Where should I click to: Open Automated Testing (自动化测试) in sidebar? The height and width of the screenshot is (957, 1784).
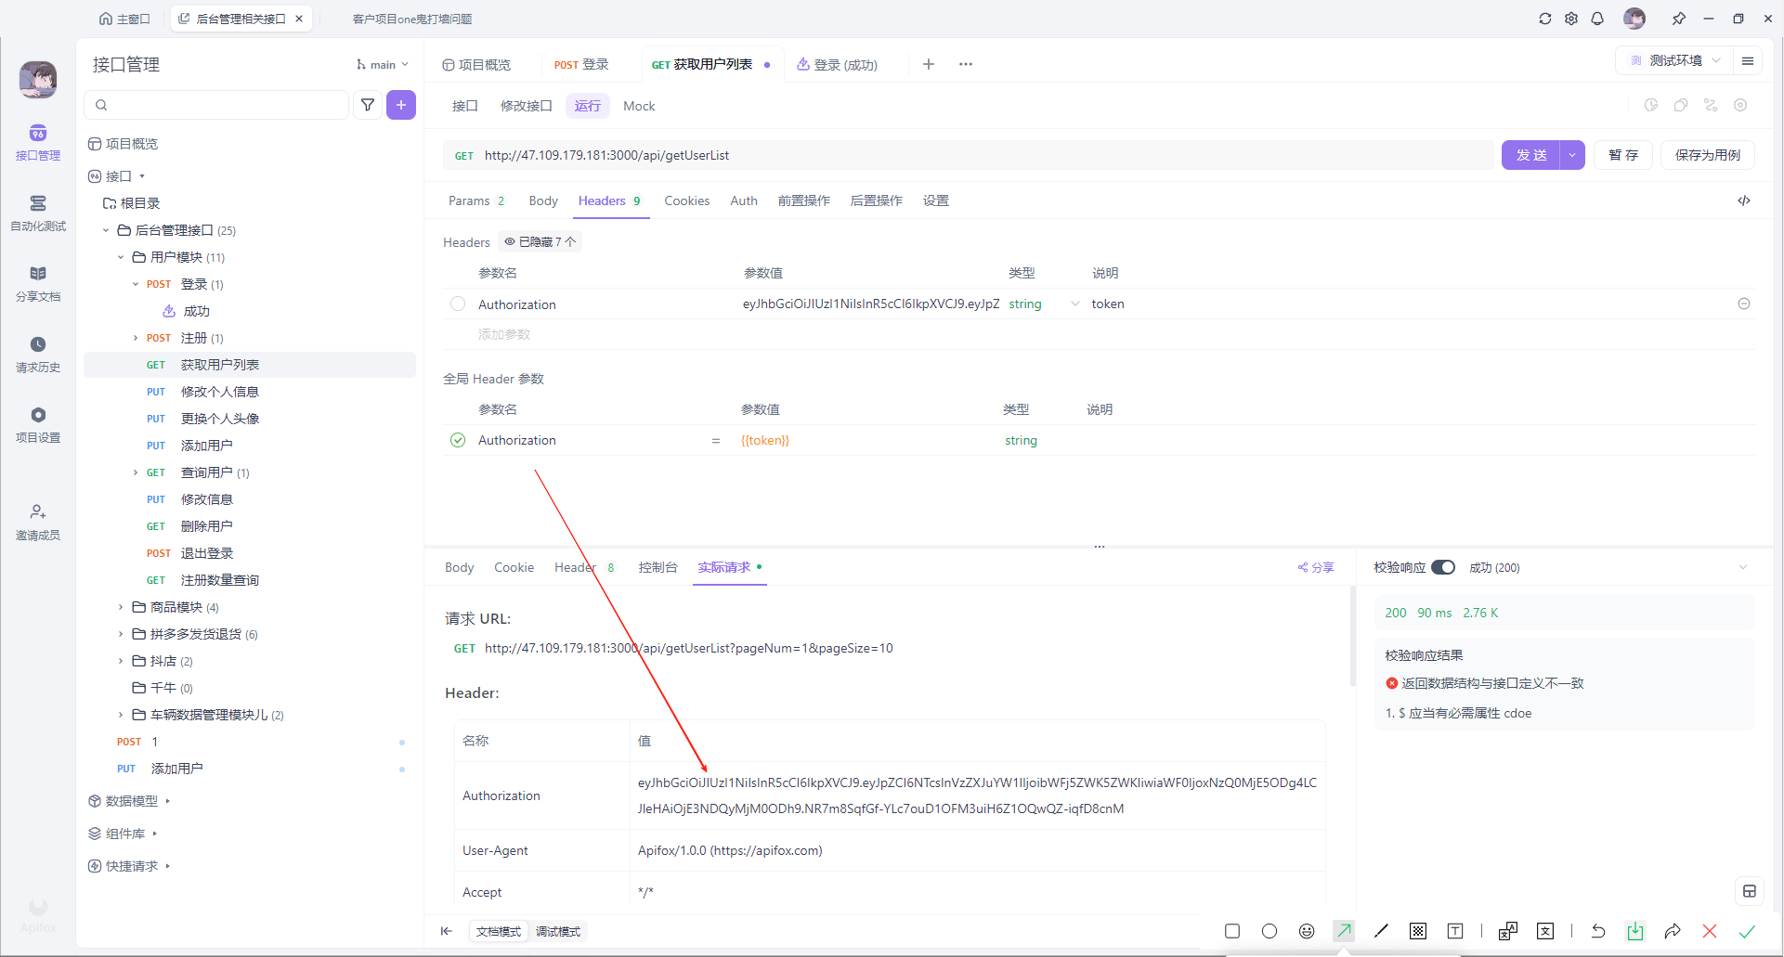coord(38,213)
